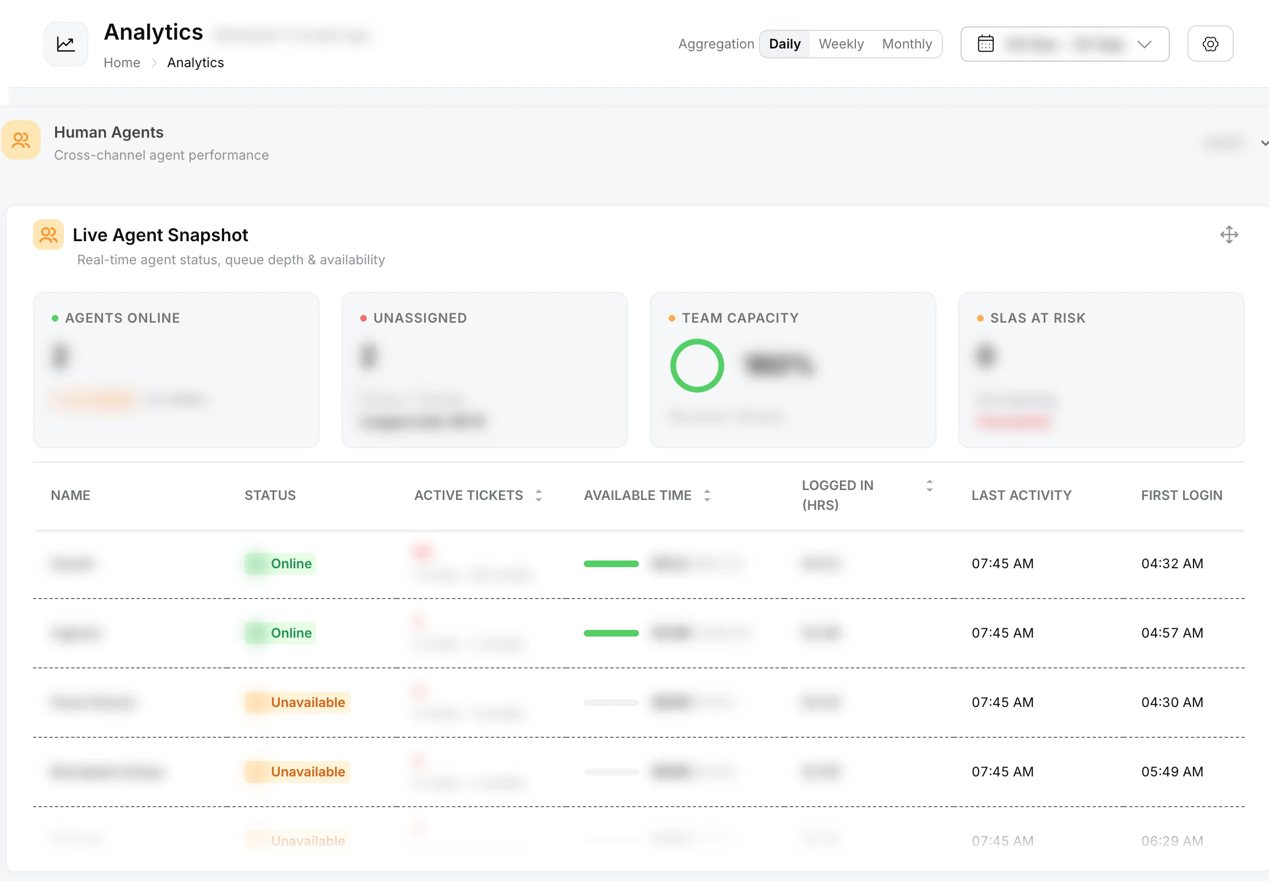Click the First Login value 04:30 AM
Image resolution: width=1269 pixels, height=881 pixels.
(1172, 703)
